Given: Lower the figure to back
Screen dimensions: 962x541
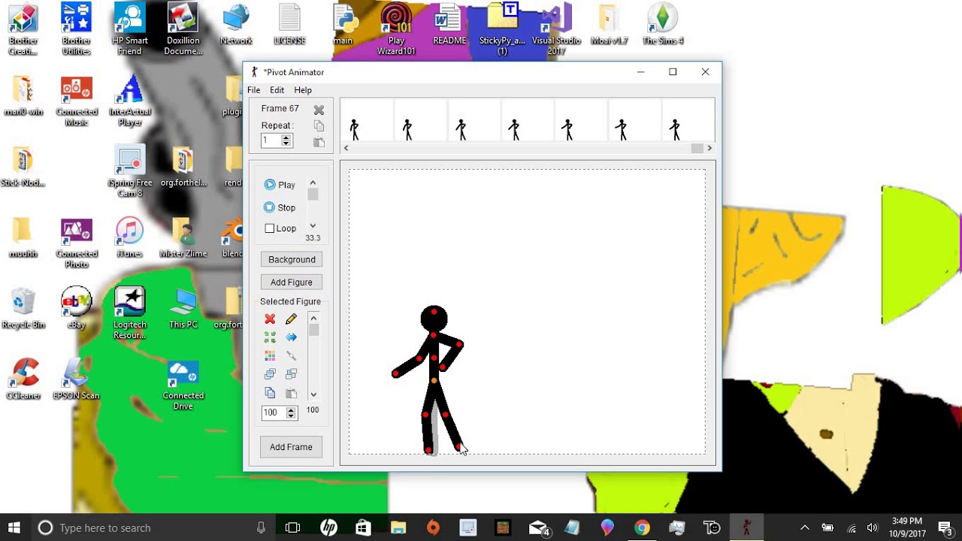Looking at the screenshot, I should pyautogui.click(x=291, y=373).
